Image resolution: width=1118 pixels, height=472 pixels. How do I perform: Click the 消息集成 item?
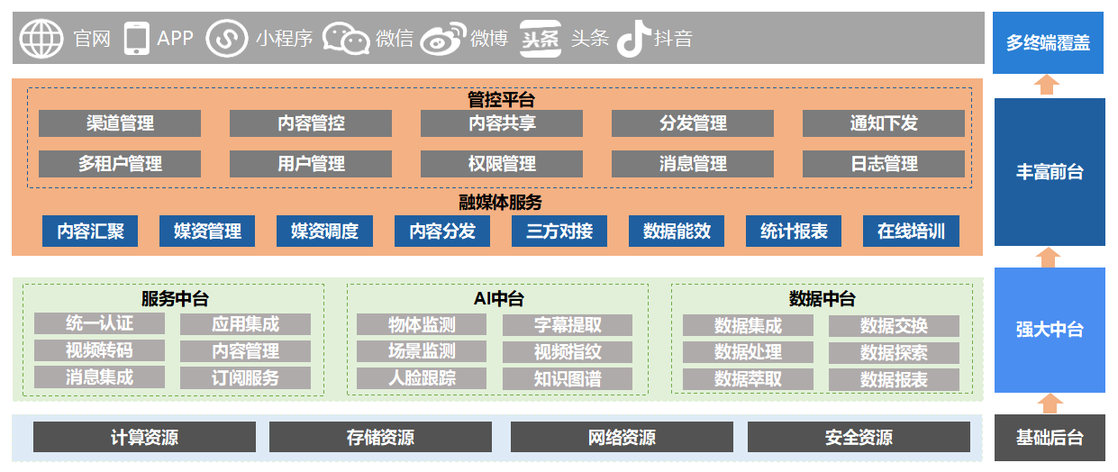[99, 377]
